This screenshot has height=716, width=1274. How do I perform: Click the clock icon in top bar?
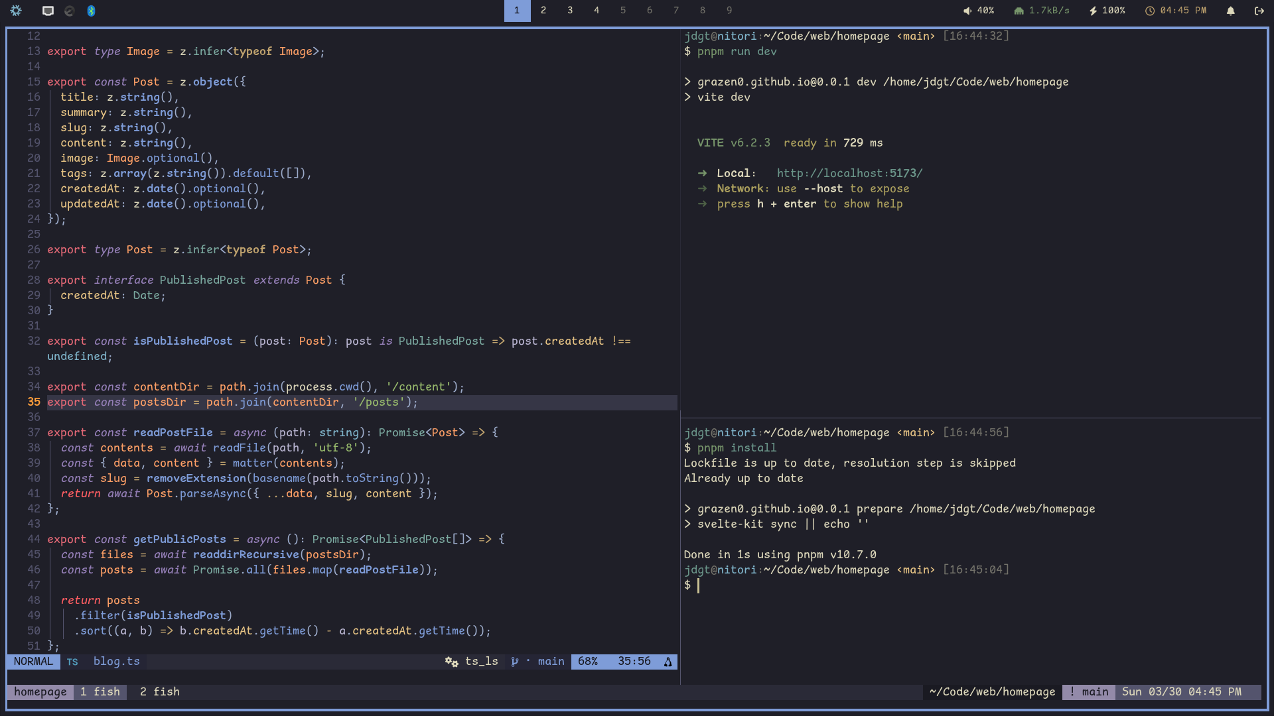coord(1150,11)
